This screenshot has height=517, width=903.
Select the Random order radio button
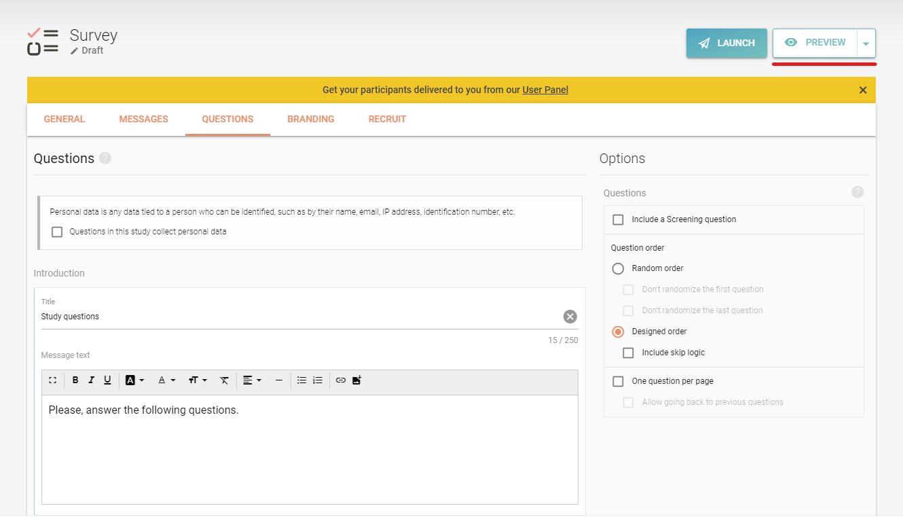pyautogui.click(x=618, y=268)
